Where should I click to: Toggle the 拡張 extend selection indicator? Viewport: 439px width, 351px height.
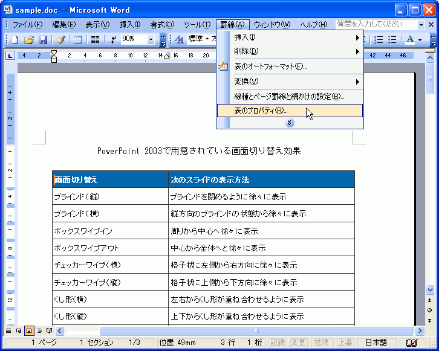coord(321,343)
